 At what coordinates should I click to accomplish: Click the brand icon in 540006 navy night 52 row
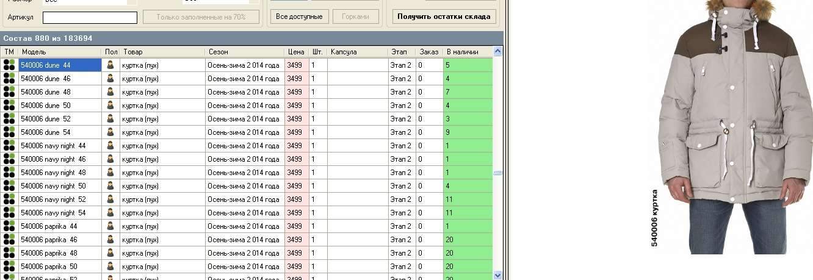[9, 199]
